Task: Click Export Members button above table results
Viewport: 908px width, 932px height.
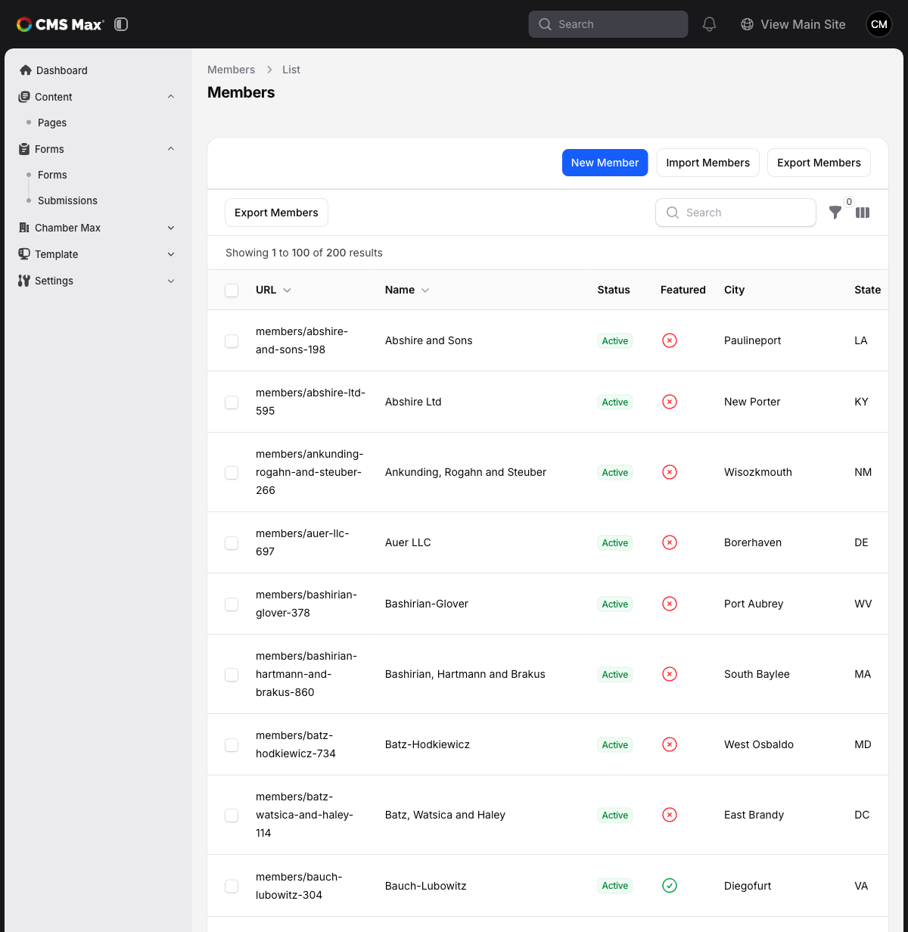Action: click(x=276, y=213)
